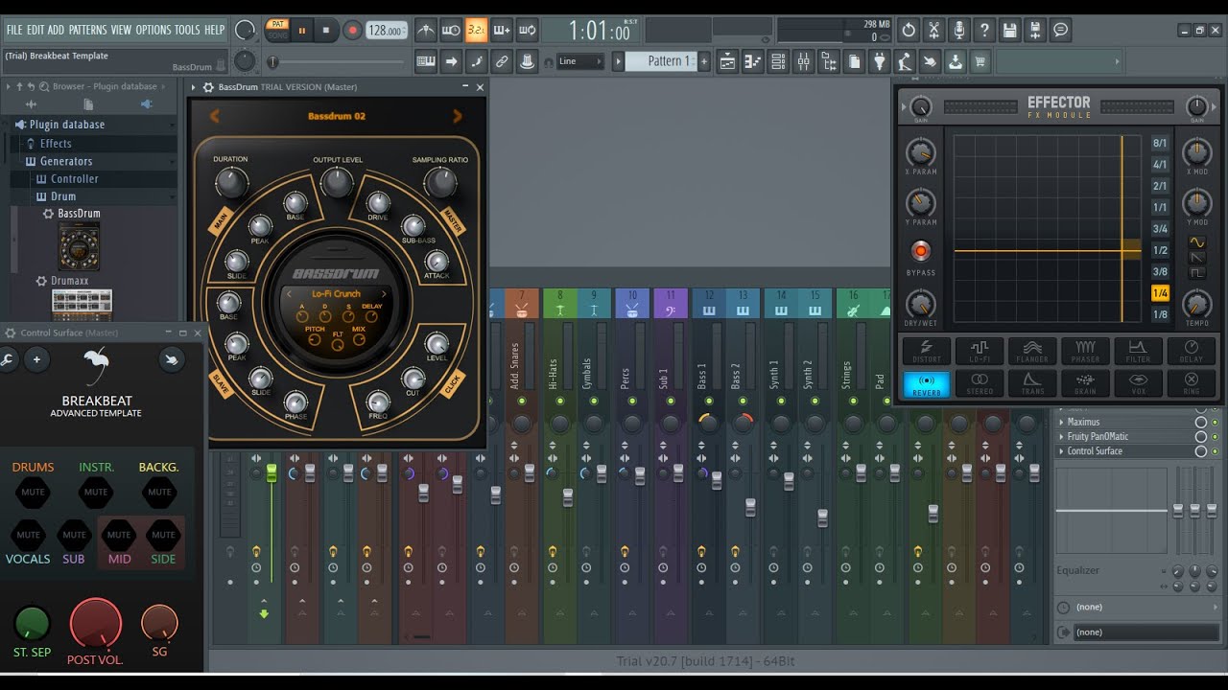Viewport: 1228px width, 690px height.
Task: Open the Maximus slot menu arrow
Action: [x=1061, y=422]
